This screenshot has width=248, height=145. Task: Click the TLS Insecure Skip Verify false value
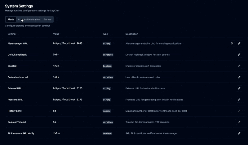(x=56, y=133)
